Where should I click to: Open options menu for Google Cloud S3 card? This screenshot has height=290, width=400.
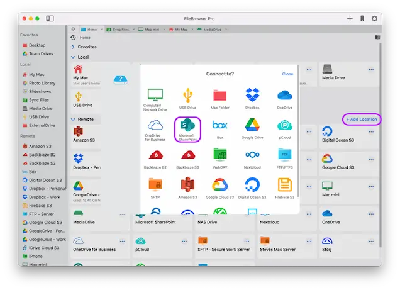coord(371,159)
